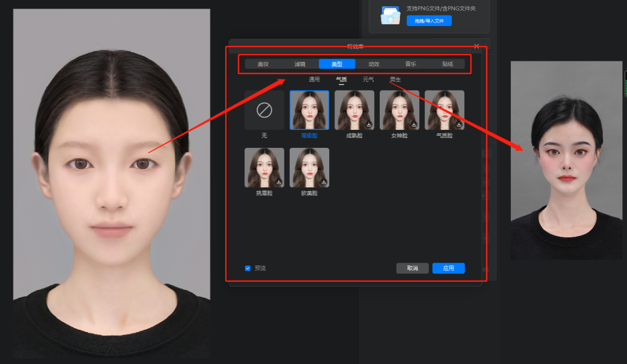Click the 取消 cancel button

pyautogui.click(x=412, y=268)
